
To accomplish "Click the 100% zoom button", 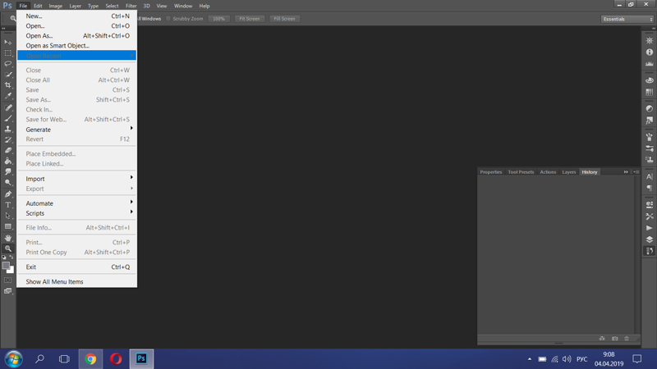I will point(218,19).
